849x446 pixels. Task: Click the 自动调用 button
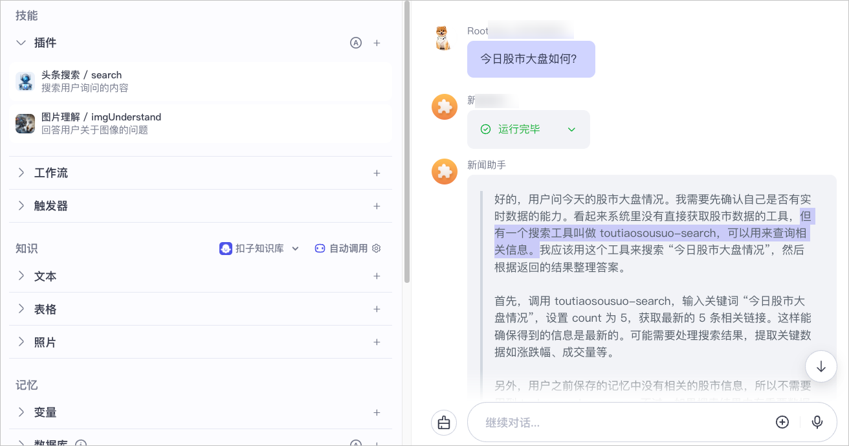click(x=341, y=249)
